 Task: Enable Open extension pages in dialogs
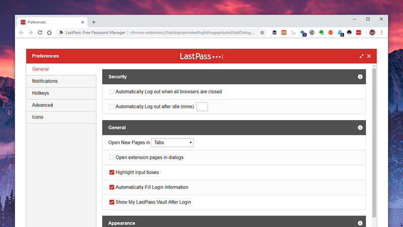click(111, 157)
